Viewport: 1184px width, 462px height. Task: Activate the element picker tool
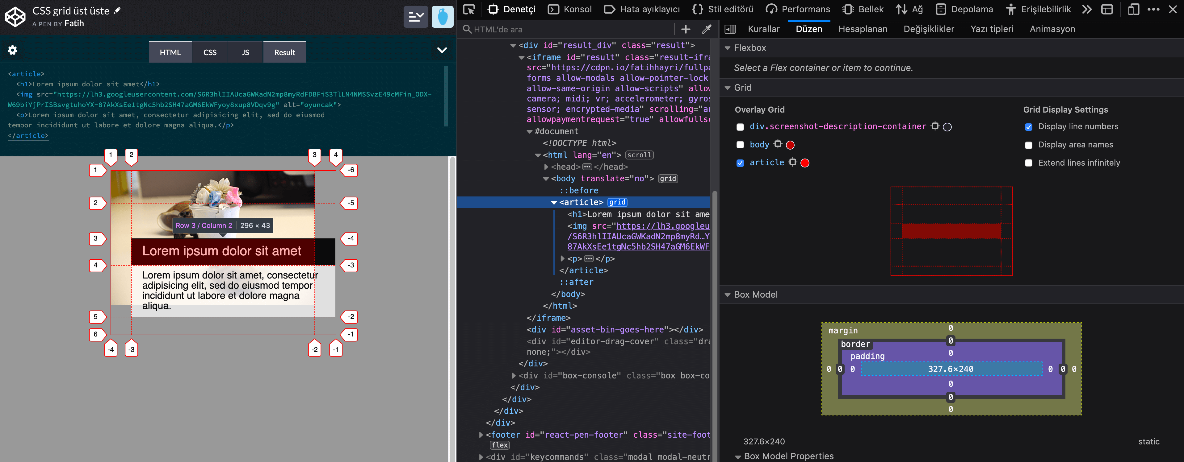coord(468,9)
